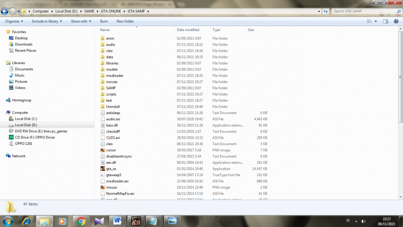Open Microsoft Word from the taskbar

click(117, 221)
